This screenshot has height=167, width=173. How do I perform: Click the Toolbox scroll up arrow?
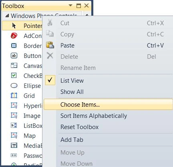coord(87,15)
